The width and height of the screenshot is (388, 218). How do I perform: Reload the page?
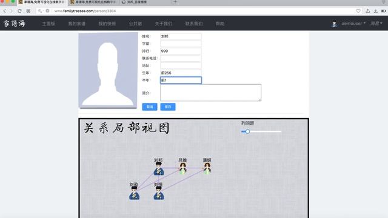point(19,11)
